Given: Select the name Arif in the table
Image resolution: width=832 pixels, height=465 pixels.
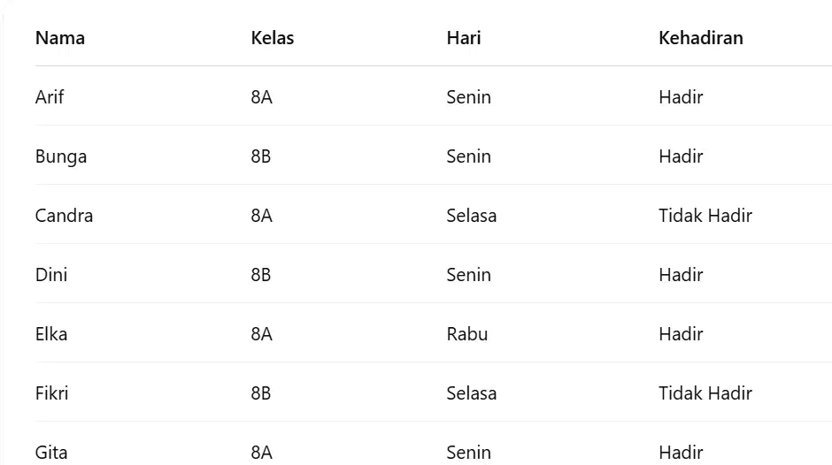Looking at the screenshot, I should point(50,97).
